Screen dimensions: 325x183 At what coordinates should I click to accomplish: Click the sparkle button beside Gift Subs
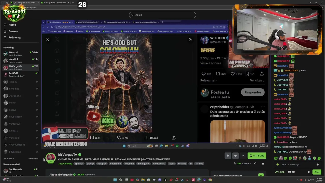pos(243,156)
